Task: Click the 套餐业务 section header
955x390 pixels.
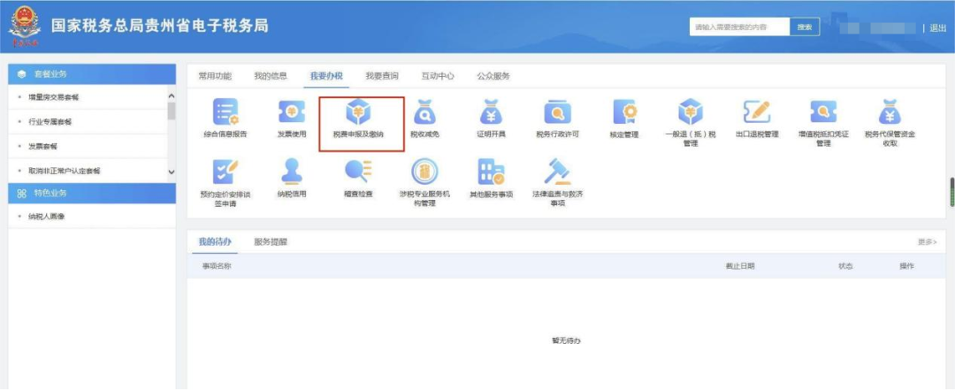Action: [92, 74]
